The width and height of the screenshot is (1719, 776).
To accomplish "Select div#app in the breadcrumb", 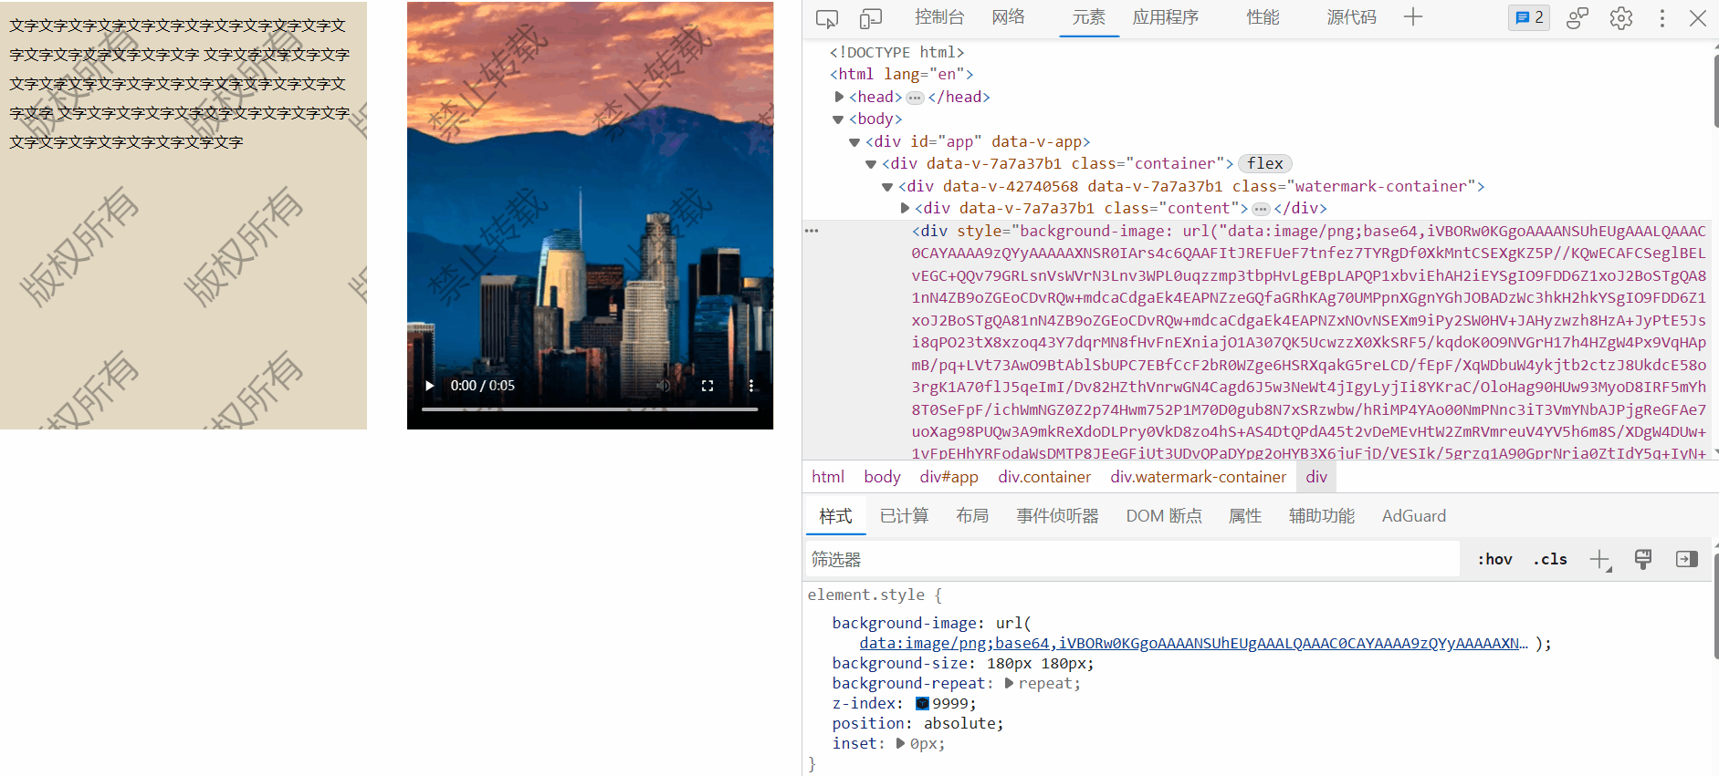I will click(x=949, y=477).
